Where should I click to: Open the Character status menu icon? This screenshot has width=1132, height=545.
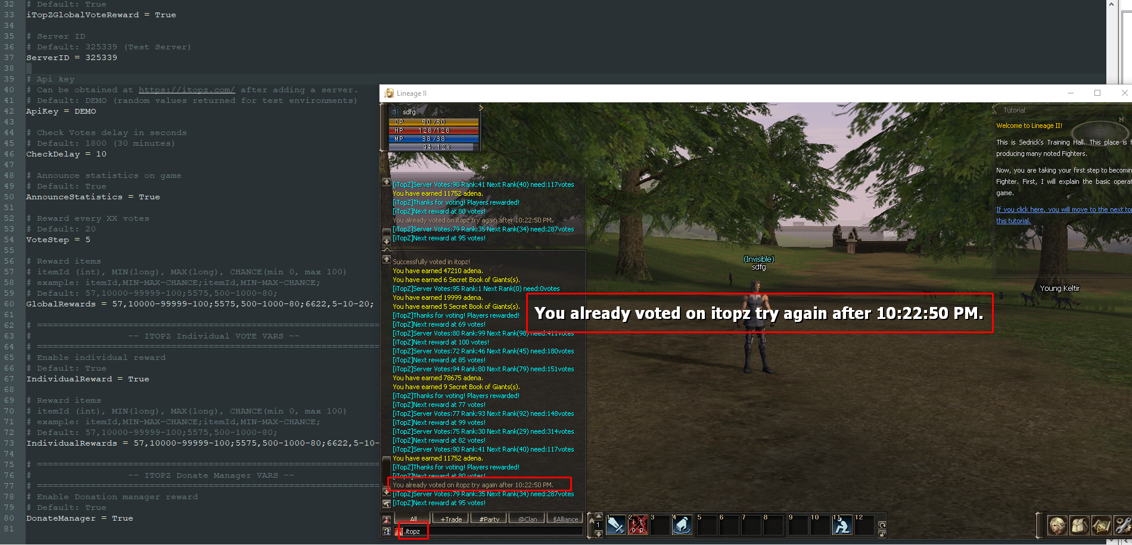[1058, 525]
